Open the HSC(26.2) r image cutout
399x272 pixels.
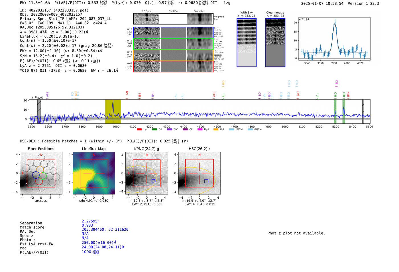(199, 173)
